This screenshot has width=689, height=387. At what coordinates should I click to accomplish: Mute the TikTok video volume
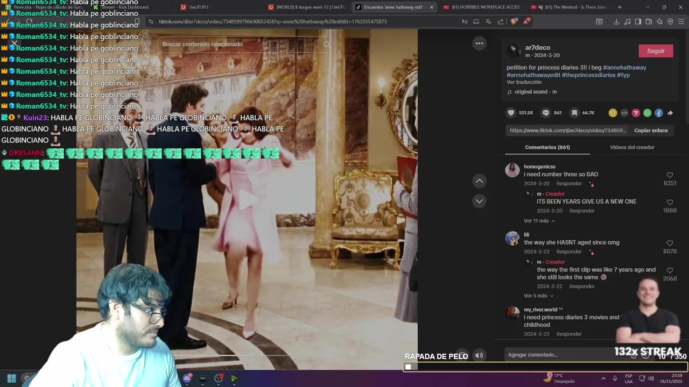coord(479,355)
